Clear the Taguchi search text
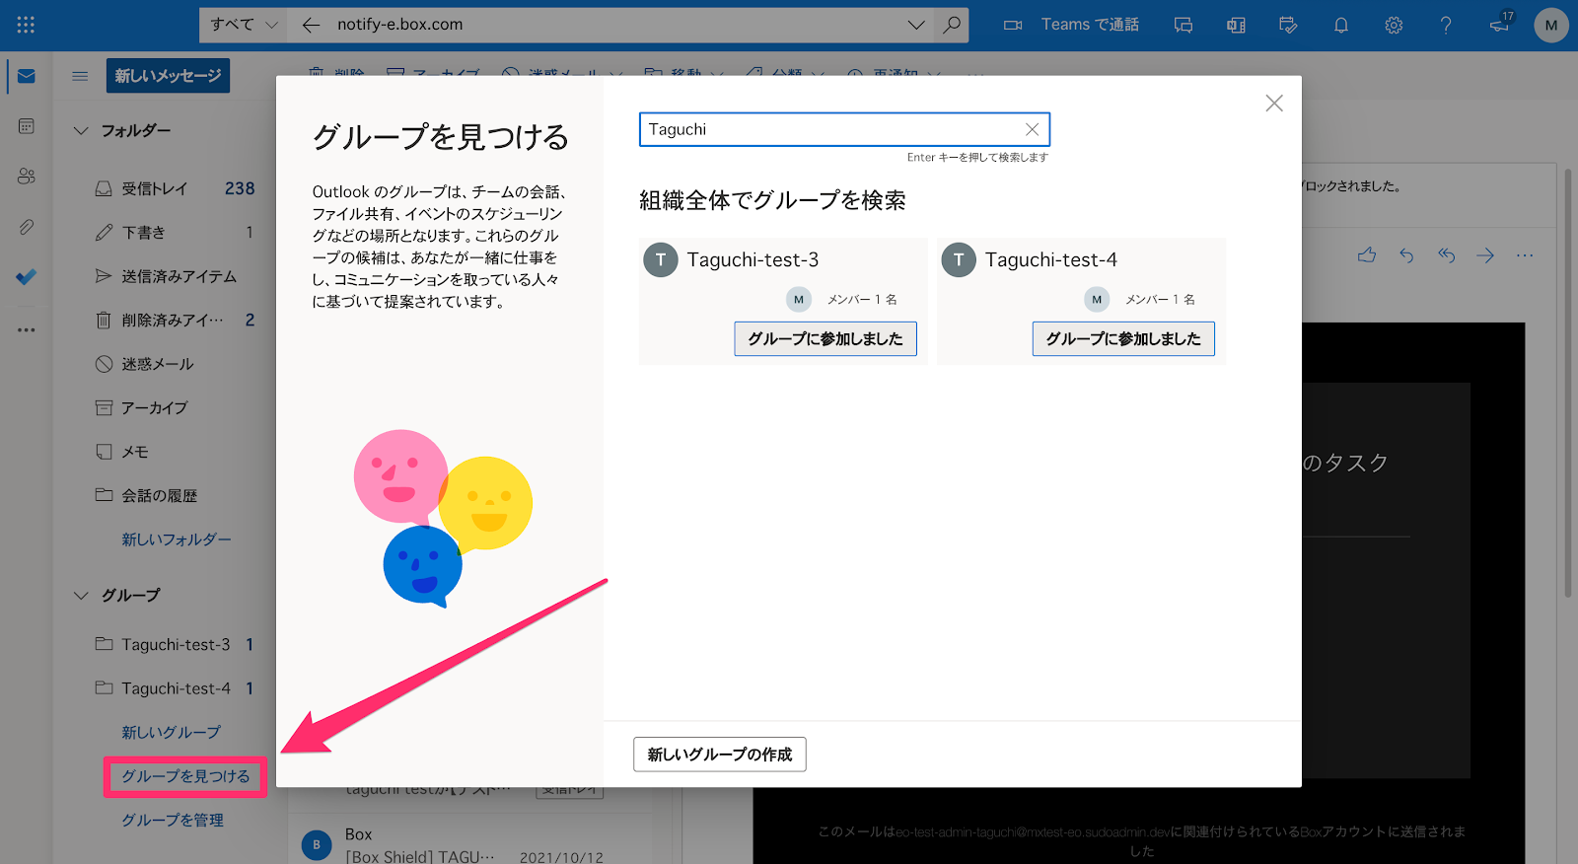 (1032, 129)
